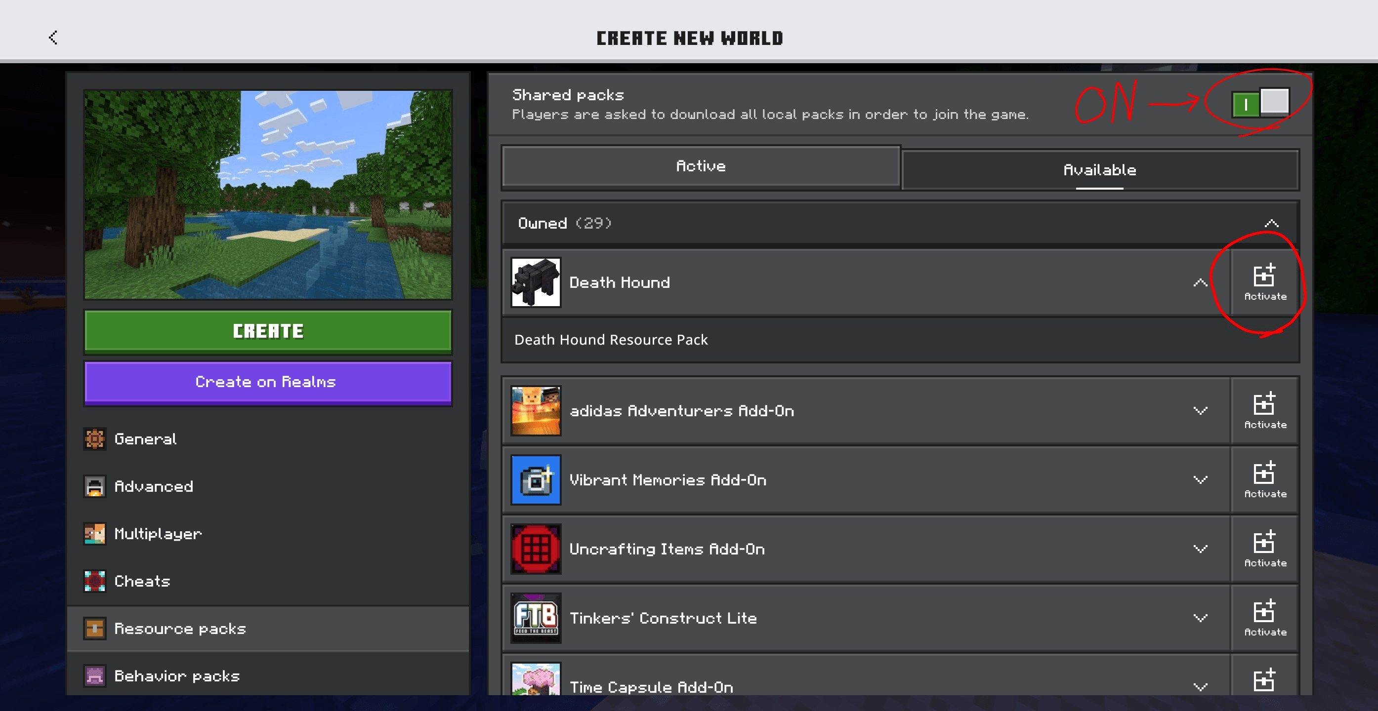
Task: Activate Vibrant Memories Add-On
Action: click(1264, 479)
